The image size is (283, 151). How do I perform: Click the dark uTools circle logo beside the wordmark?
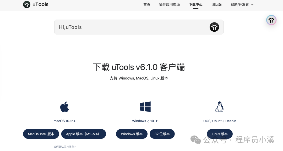pos(26,4)
